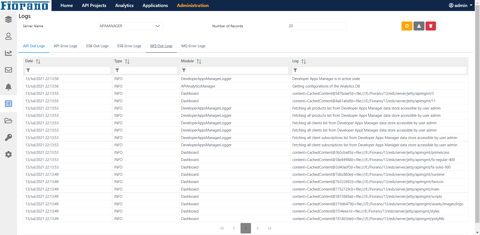480x235 pixels.
Task: Open the layers stack sidebar icon
Action: coord(8,19)
